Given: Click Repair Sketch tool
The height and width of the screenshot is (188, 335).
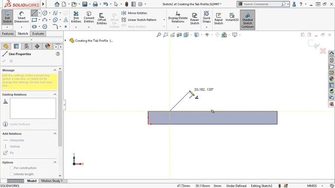Looking at the screenshot, I should tap(195, 18).
